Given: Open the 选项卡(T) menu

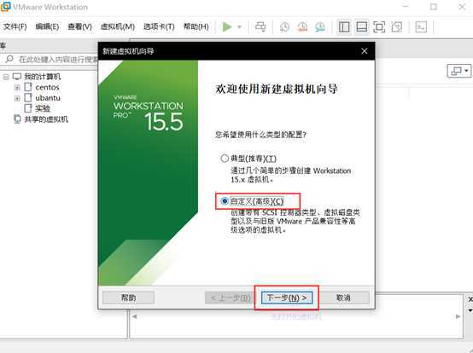Looking at the screenshot, I should [159, 26].
